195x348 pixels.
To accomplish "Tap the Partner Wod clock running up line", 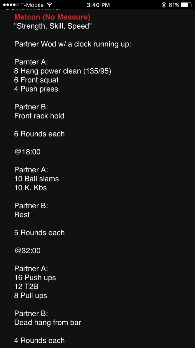I will [x=73, y=44].
